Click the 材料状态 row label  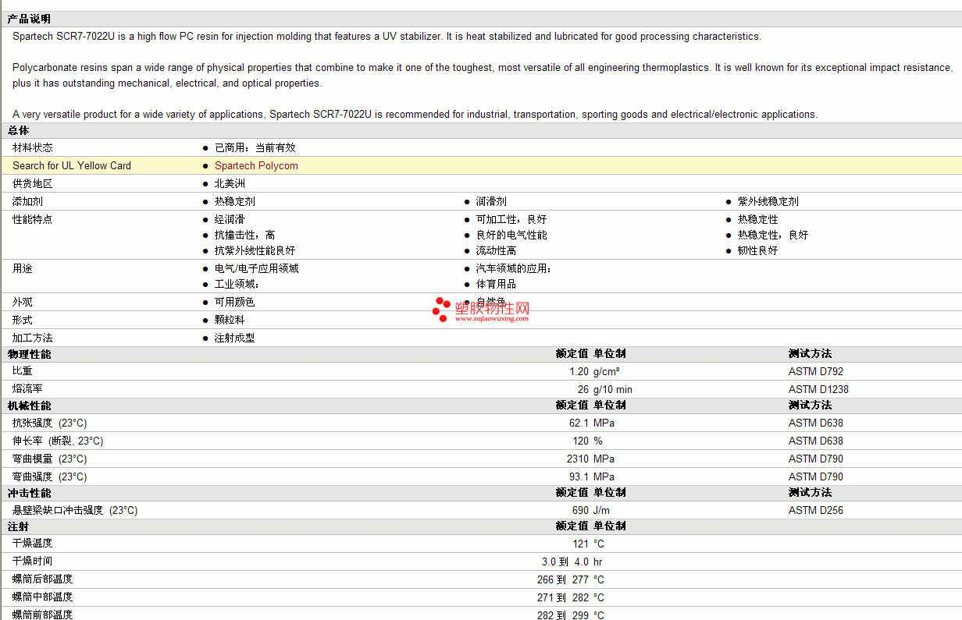(33, 147)
